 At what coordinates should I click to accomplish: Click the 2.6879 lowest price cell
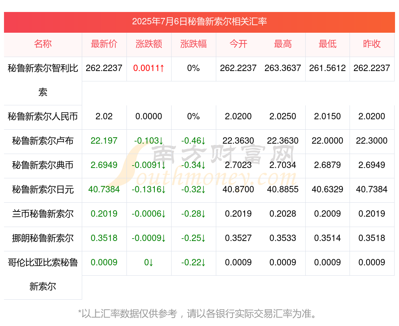point(328,165)
